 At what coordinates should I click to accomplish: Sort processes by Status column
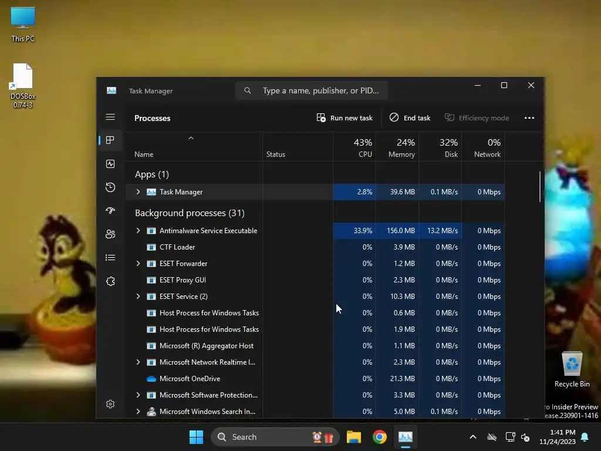pyautogui.click(x=276, y=154)
